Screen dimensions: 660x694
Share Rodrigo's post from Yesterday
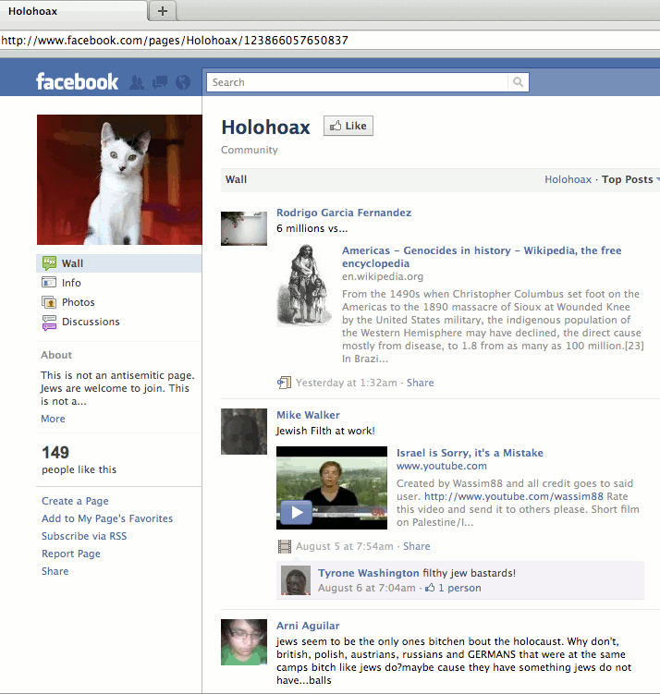[x=420, y=383]
